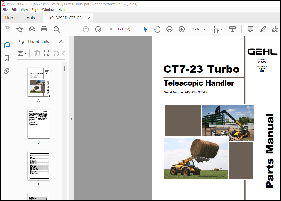Go to previous page arrow
This screenshot has height=201, width=281.
coord(86,29)
